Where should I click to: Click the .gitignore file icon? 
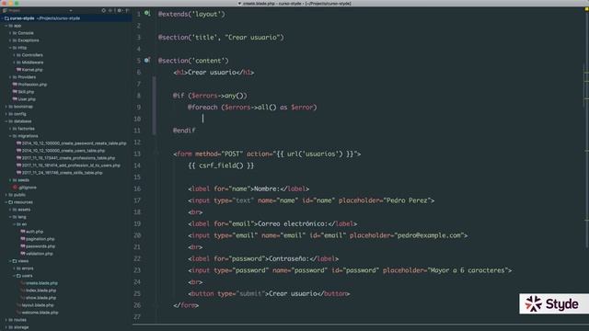pos(15,188)
